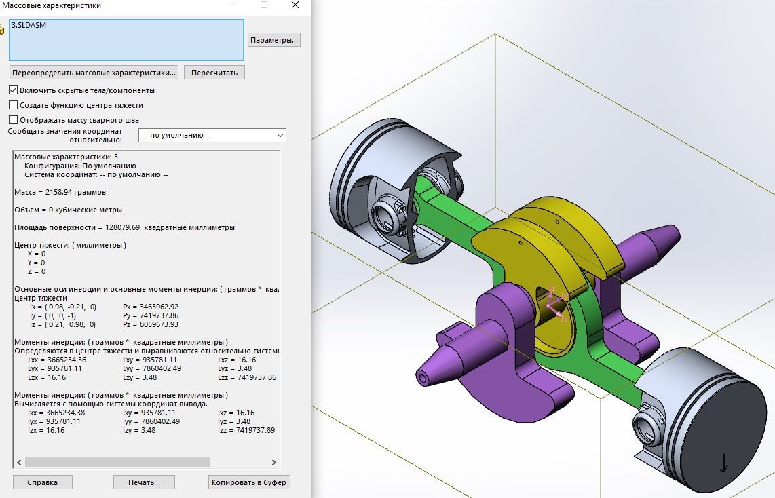Click Переопределить массовые характеристики... button
The height and width of the screenshot is (498, 775).
pos(94,72)
